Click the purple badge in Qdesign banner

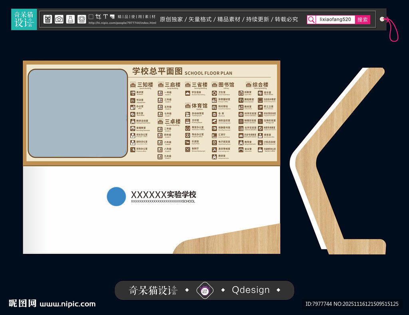(205, 290)
